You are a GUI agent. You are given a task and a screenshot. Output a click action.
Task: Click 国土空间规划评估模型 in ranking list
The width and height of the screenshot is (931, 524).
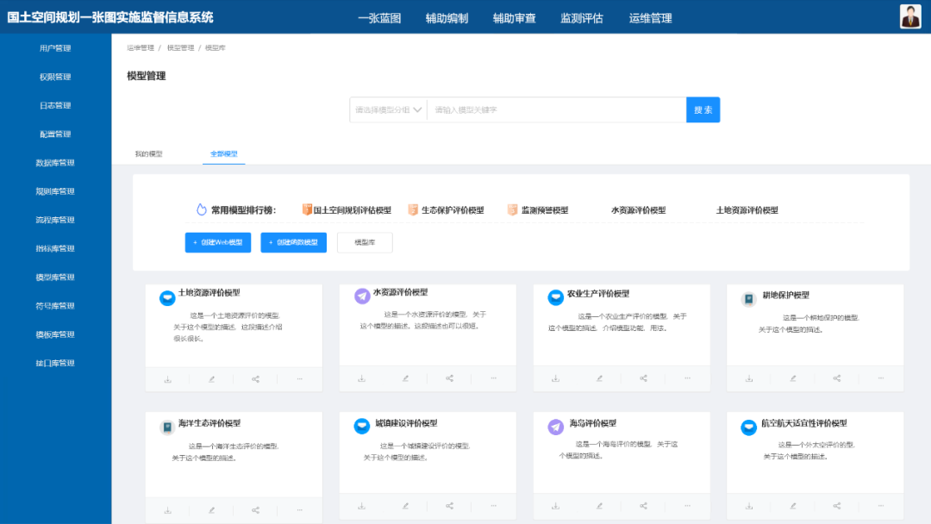coord(352,210)
